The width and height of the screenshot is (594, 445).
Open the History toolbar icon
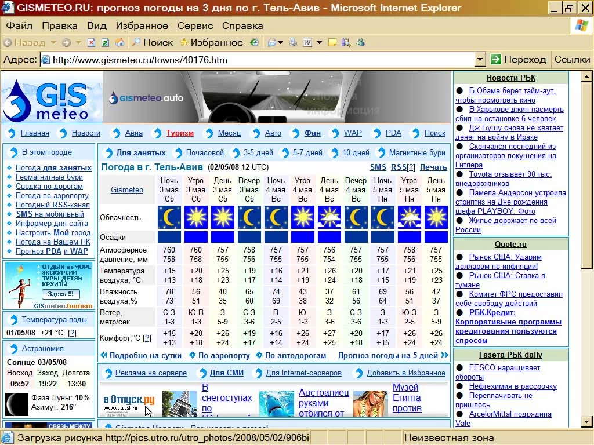click(x=254, y=42)
